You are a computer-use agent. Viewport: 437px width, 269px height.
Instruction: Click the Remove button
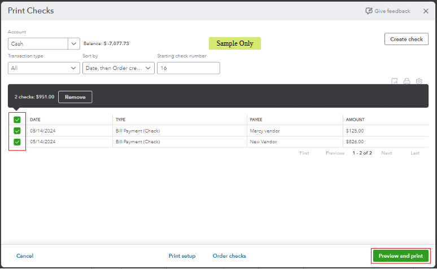click(75, 97)
